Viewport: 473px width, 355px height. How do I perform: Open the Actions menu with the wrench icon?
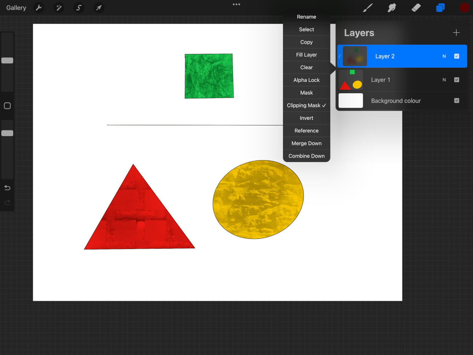(39, 8)
